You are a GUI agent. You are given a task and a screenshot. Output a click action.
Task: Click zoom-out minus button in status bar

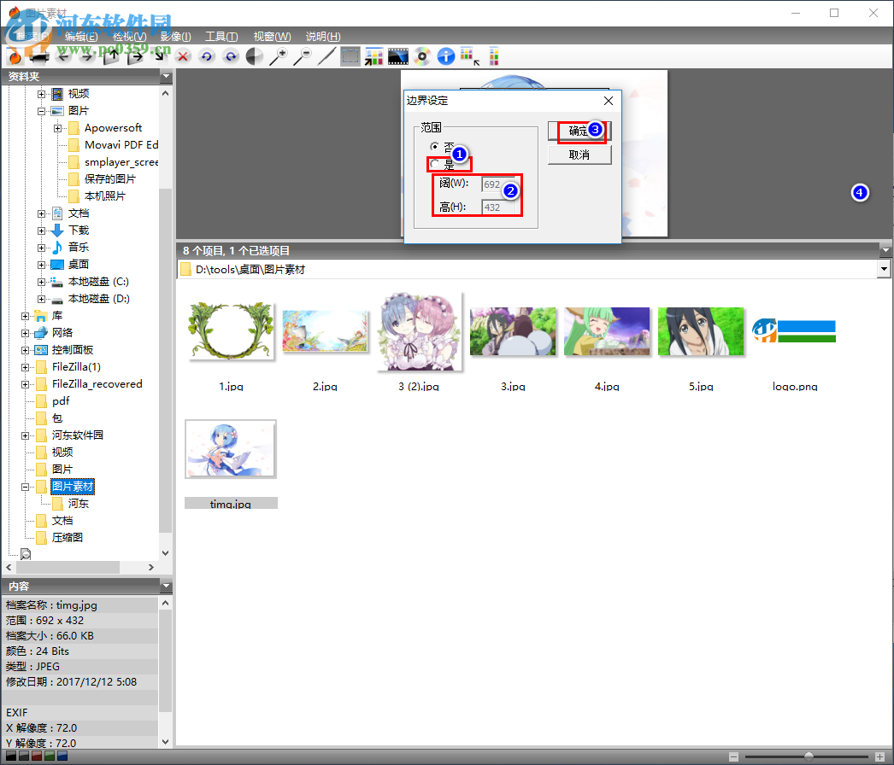tap(734, 757)
